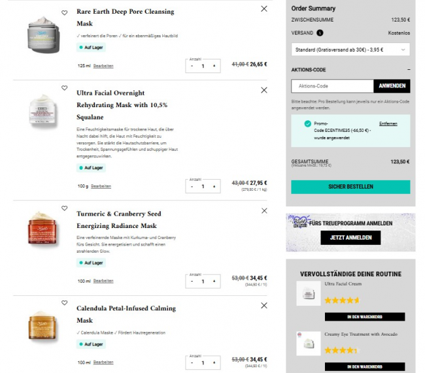The image size is (425, 373).
Task: Remove Rare Earth Deep Pore Cleansing Mask item
Action: (x=264, y=9)
